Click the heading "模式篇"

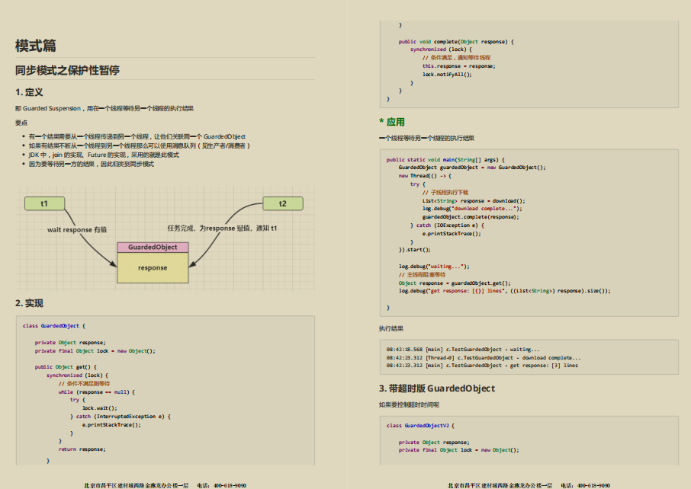(36, 46)
